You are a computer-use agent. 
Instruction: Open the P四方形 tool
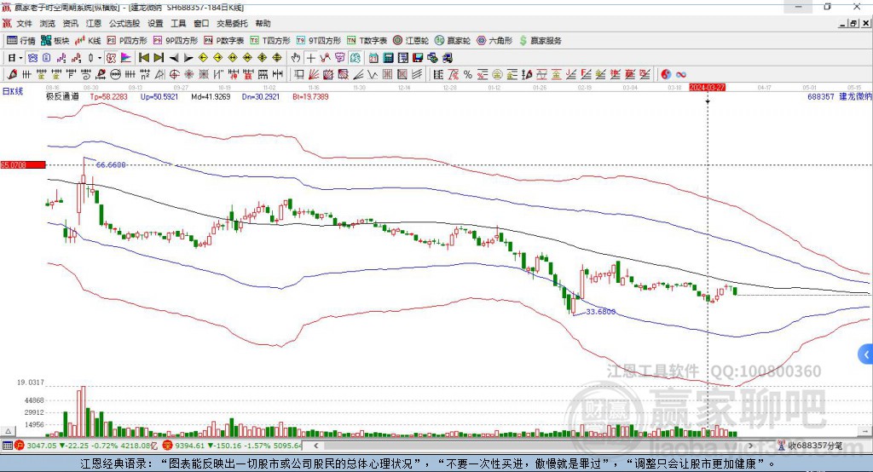point(127,41)
